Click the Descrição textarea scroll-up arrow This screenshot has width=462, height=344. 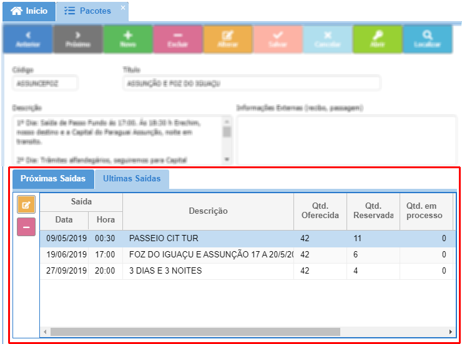click(227, 121)
